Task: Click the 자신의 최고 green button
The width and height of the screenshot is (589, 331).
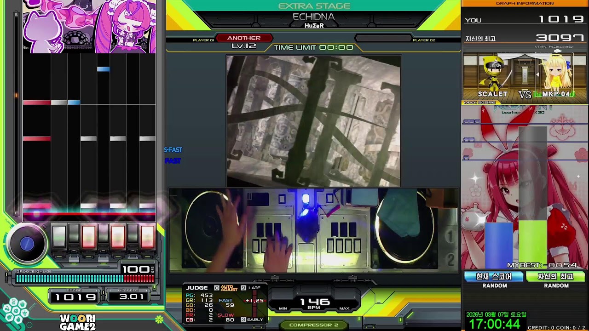Action: click(x=555, y=276)
